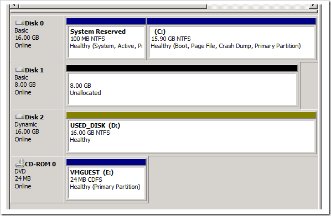Click '24 MB CDFS' text

tap(86, 180)
